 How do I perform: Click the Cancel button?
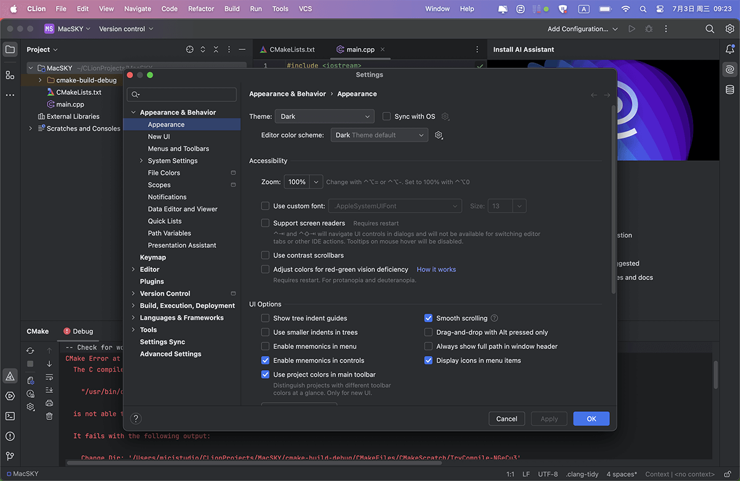[x=507, y=419]
